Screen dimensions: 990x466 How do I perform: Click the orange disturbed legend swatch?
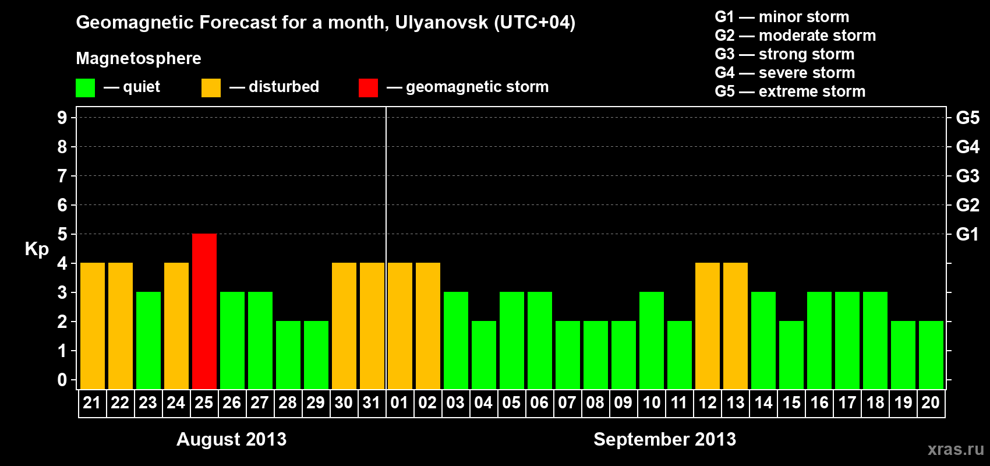[211, 88]
